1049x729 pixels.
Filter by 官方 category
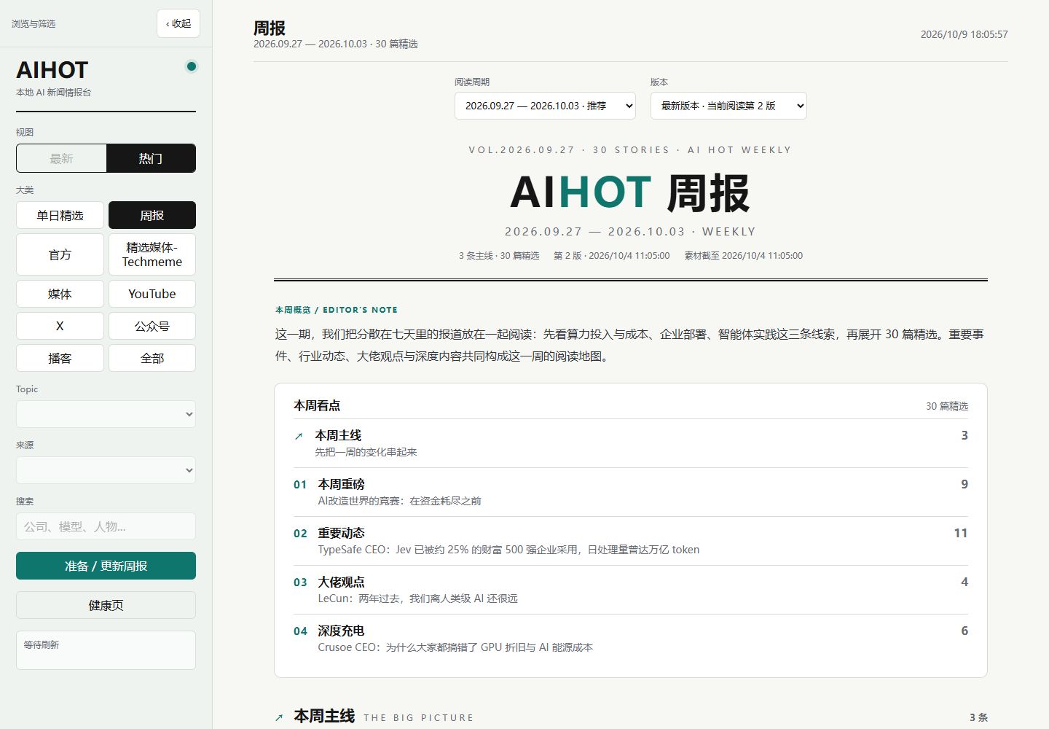pyautogui.click(x=60, y=254)
